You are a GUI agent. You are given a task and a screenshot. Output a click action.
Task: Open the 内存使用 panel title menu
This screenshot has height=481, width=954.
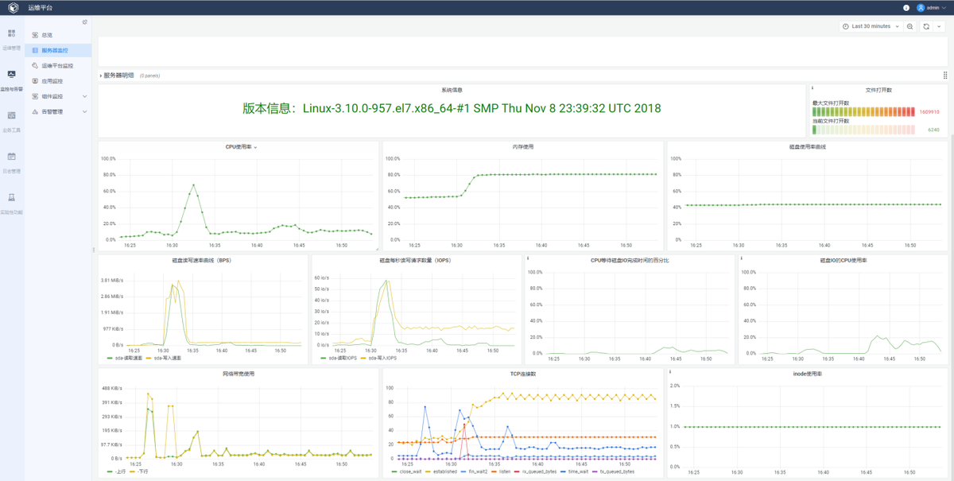click(x=523, y=146)
